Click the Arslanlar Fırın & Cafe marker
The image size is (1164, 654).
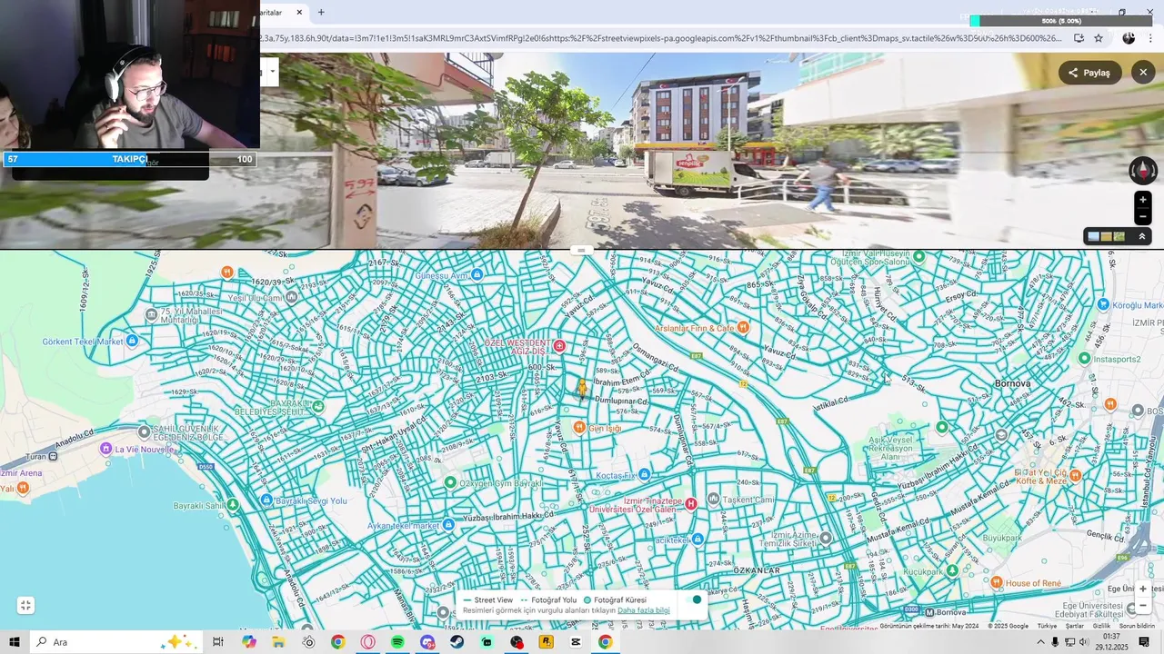coord(743,327)
